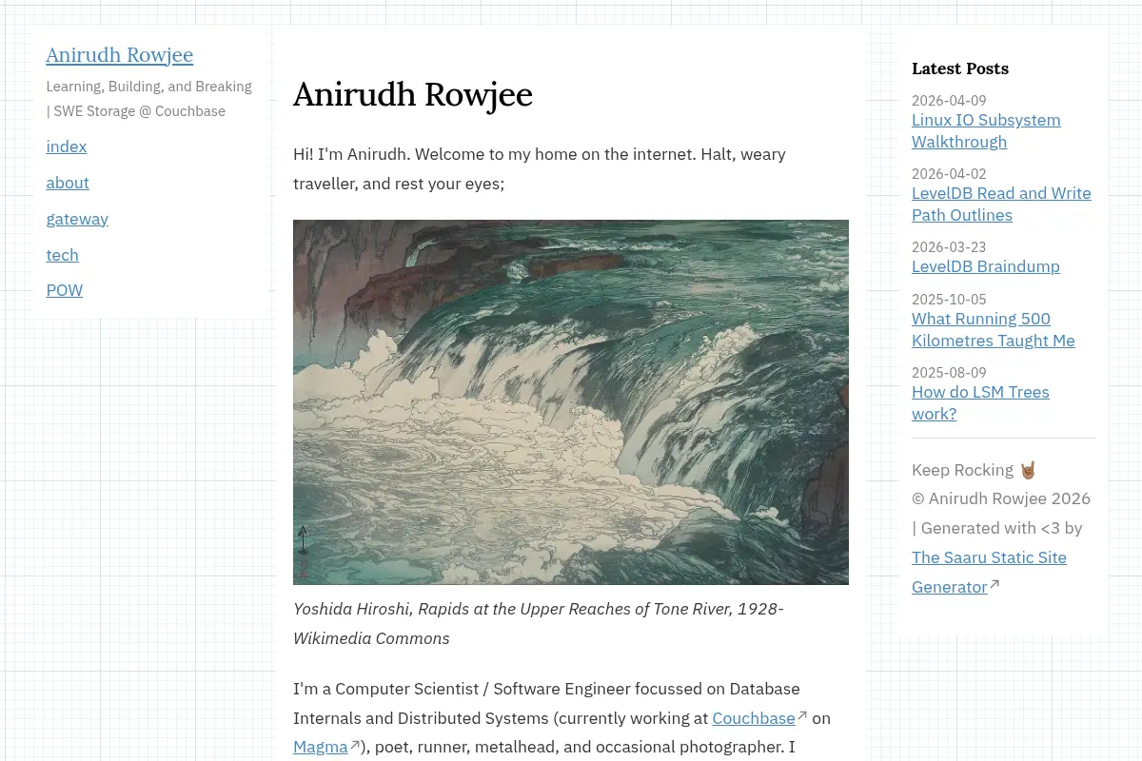Go to the index page
Screen dimensions: 1142x761
point(67,146)
